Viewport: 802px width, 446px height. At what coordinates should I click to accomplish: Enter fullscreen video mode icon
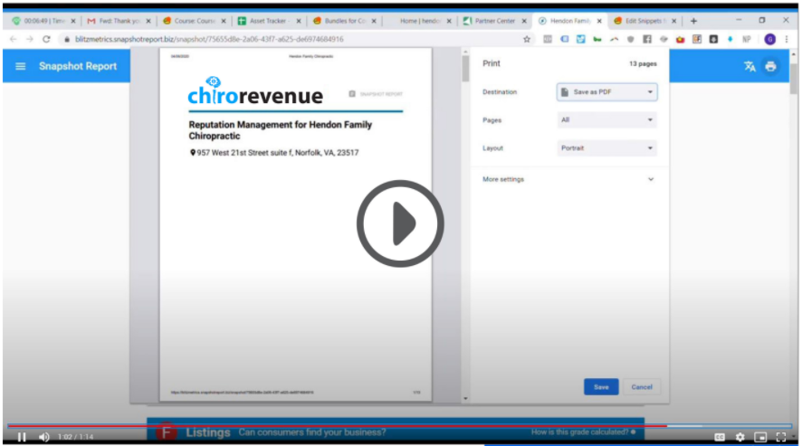tap(781, 437)
